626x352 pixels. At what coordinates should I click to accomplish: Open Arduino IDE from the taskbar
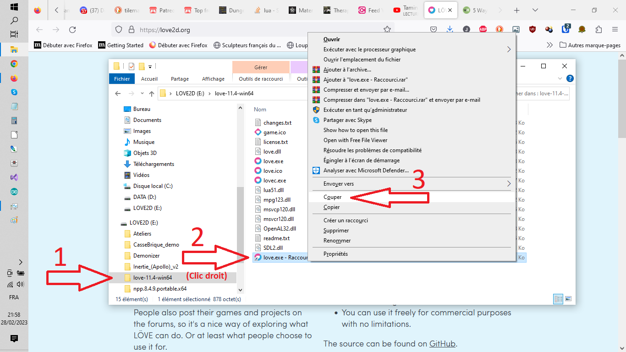click(14, 192)
